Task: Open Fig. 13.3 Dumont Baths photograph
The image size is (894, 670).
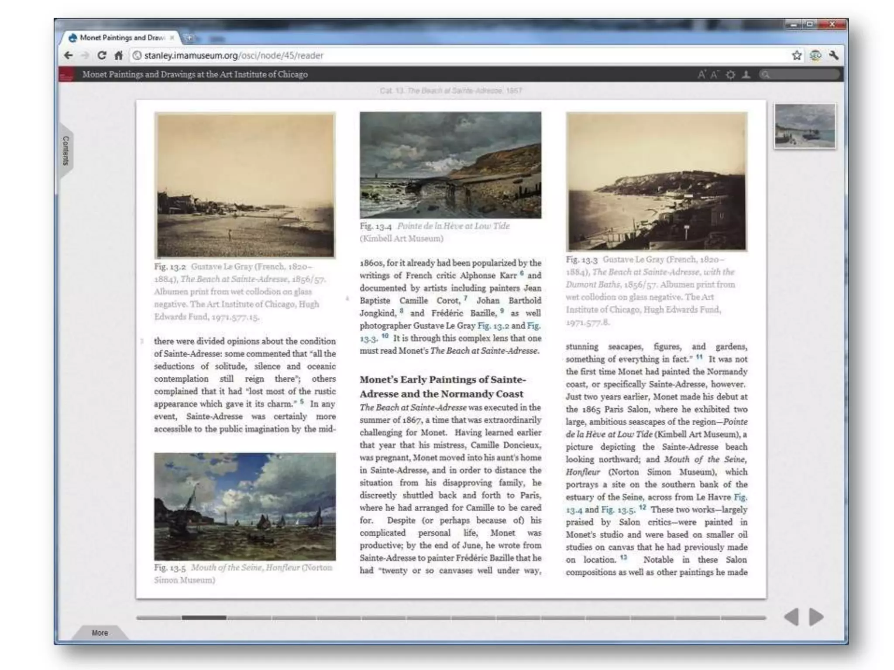Action: (x=657, y=181)
